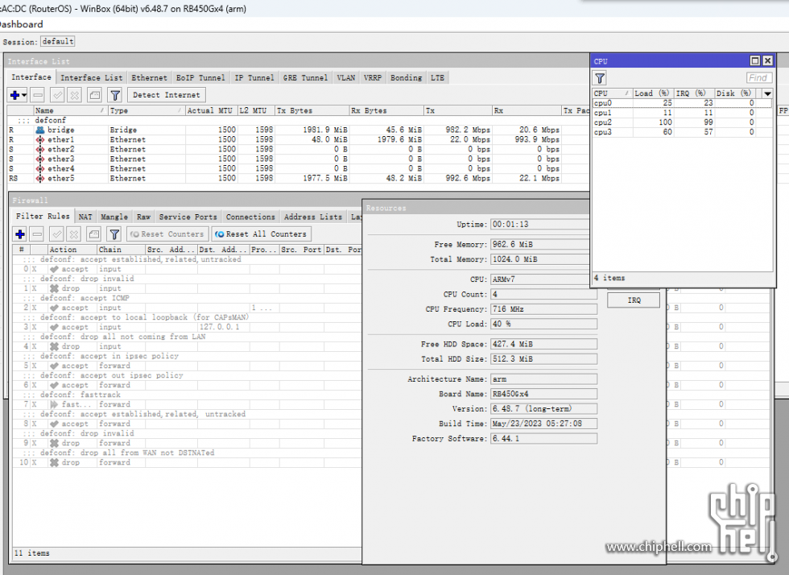The image size is (789, 575).
Task: Open the Connections tab in Firewall
Action: [250, 217]
